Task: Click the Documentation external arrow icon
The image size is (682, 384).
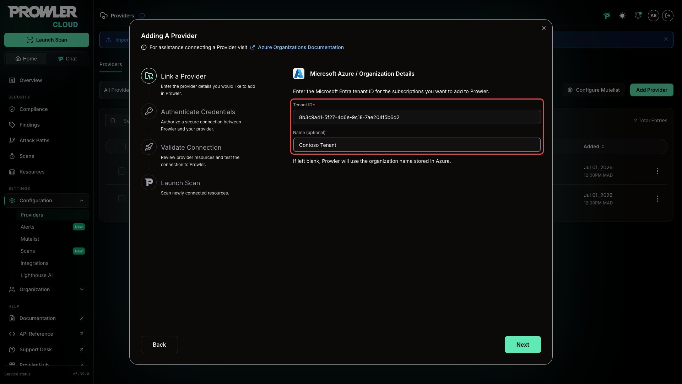Action: coord(82,318)
